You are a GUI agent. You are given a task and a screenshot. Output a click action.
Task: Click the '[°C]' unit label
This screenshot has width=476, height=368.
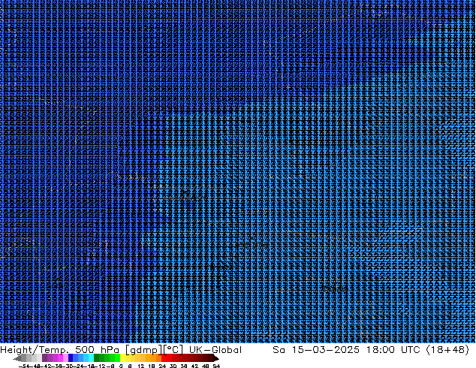(x=173, y=350)
